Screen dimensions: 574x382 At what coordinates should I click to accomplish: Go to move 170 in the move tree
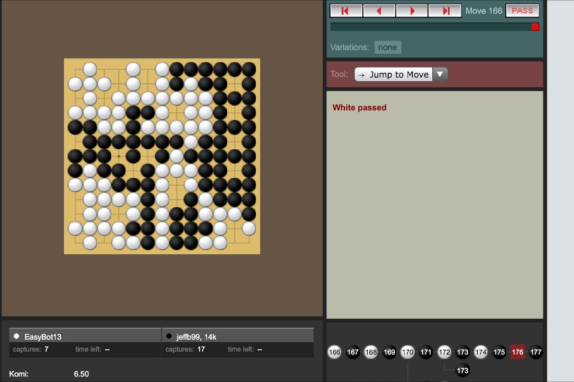coord(408,352)
